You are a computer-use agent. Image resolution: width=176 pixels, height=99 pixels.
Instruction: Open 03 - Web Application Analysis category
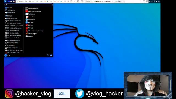pyautogui.click(x=14, y=26)
